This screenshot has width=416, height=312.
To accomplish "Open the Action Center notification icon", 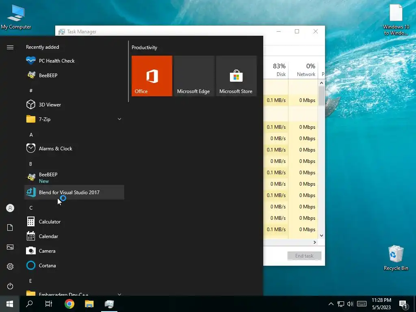I will pos(403,304).
